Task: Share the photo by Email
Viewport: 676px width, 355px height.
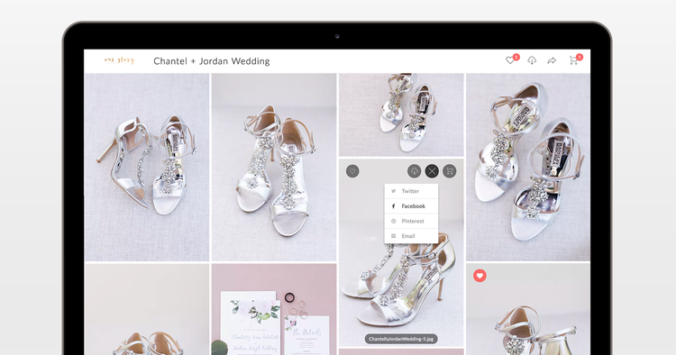Action: tap(411, 236)
